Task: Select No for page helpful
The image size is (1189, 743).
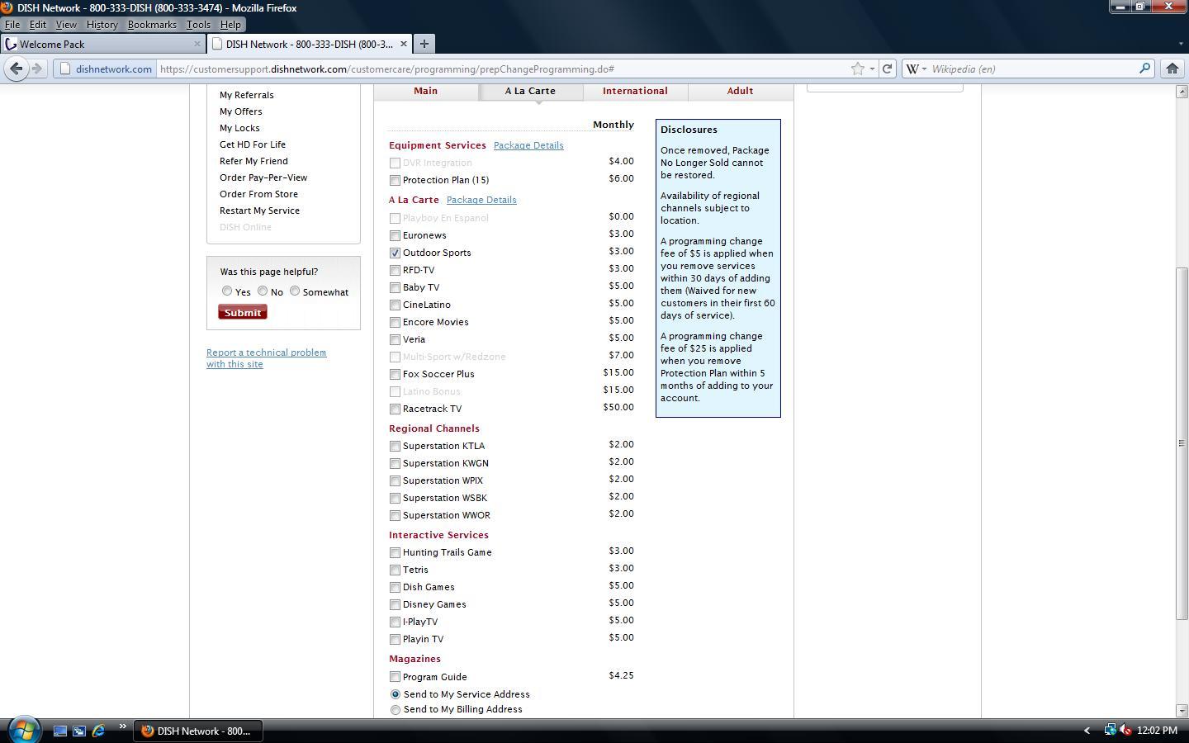Action: (263, 291)
